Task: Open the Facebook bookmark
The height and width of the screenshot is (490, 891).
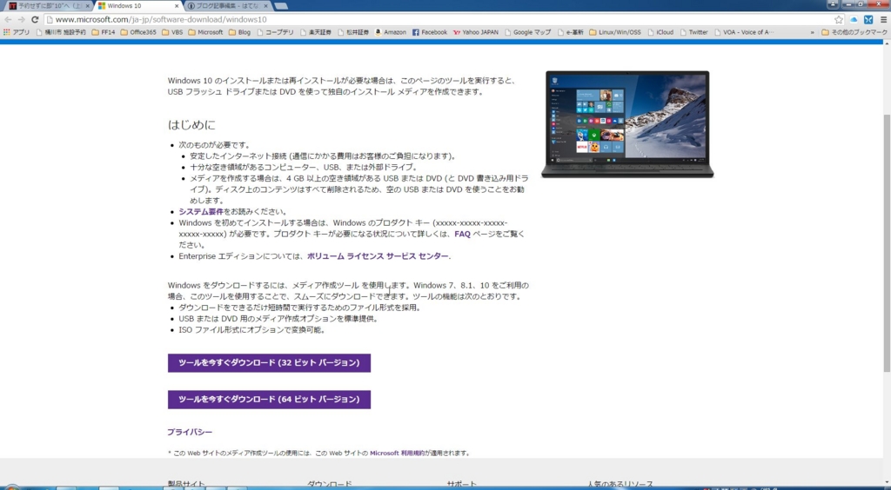Action: 430,32
